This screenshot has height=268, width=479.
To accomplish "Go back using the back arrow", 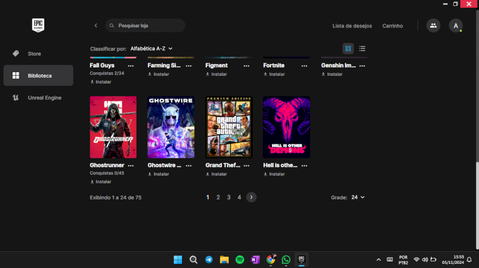I will 96,26.
